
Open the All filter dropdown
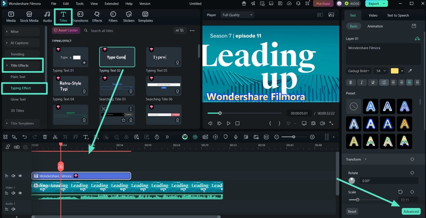180,30
